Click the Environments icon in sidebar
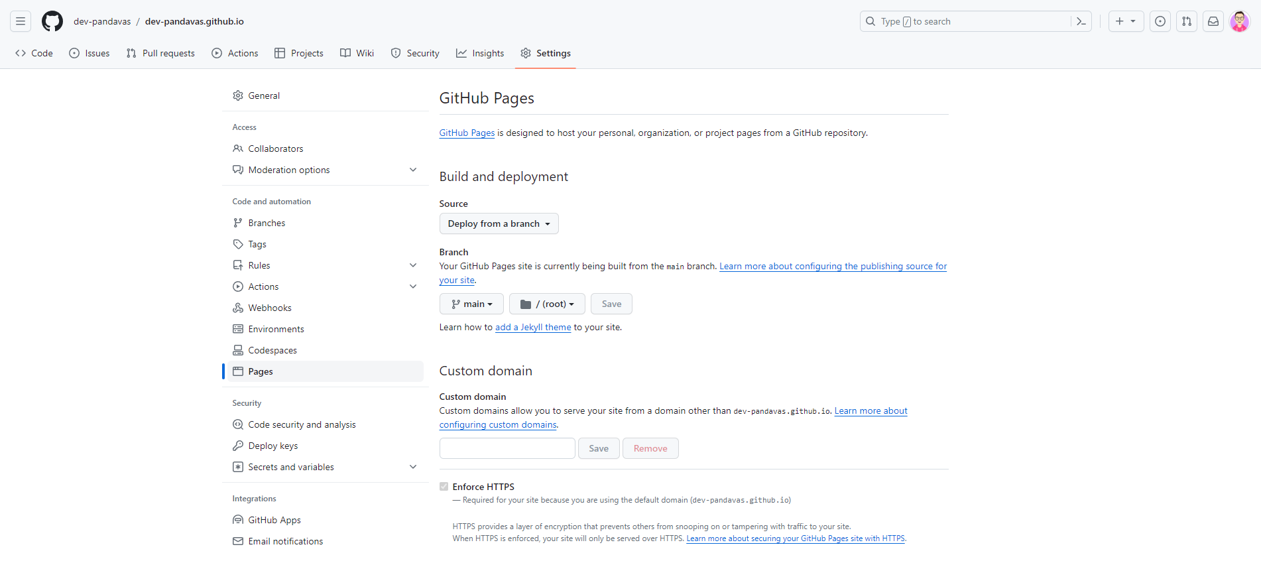The height and width of the screenshot is (561, 1261). (x=238, y=329)
